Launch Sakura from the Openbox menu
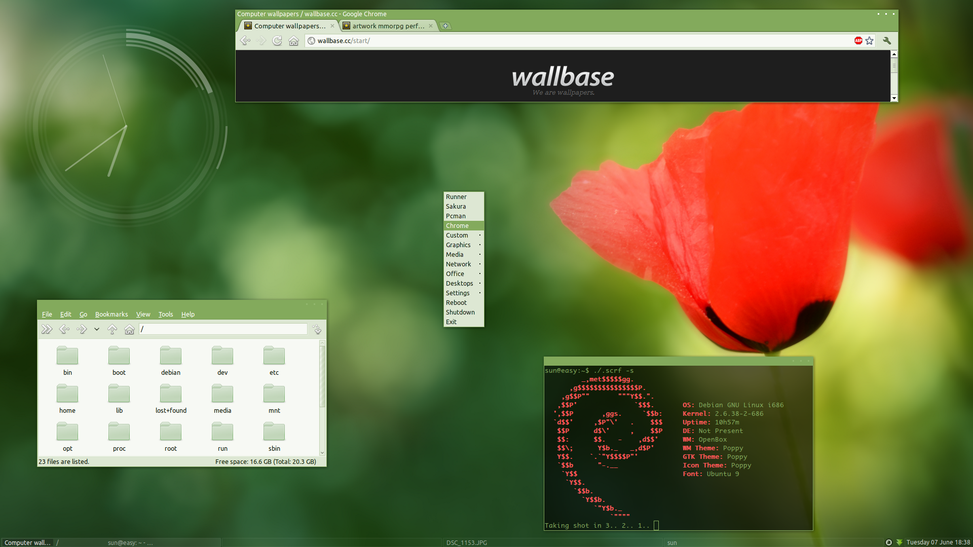The image size is (973, 547). click(x=464, y=206)
